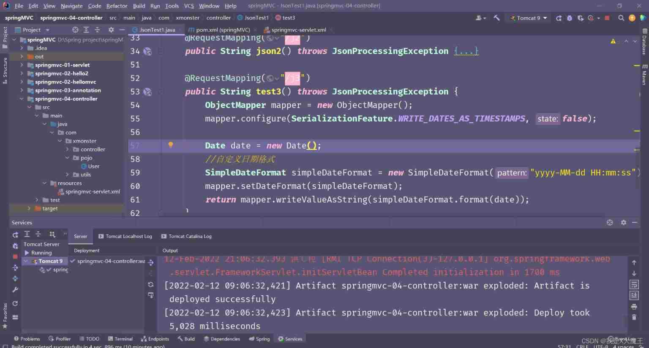The height and width of the screenshot is (348, 649).
Task: Click Select Opened File icon in Project panel
Action: [x=75, y=30]
